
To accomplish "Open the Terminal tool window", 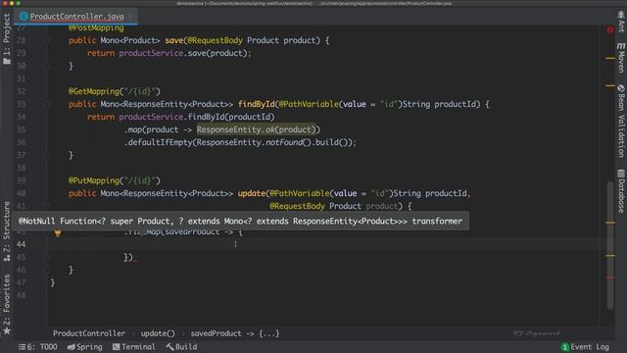I will [134, 346].
